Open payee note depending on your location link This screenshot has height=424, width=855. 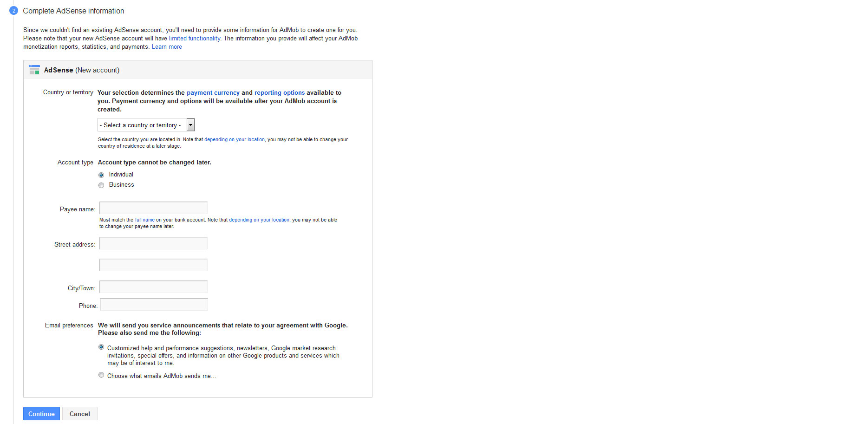pos(259,220)
